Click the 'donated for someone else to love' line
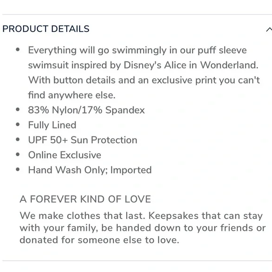 click(x=99, y=240)
